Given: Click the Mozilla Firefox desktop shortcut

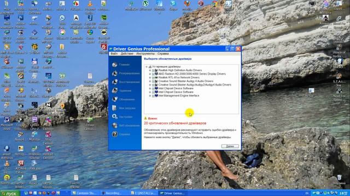Looking at the screenshot, I should [187, 5].
